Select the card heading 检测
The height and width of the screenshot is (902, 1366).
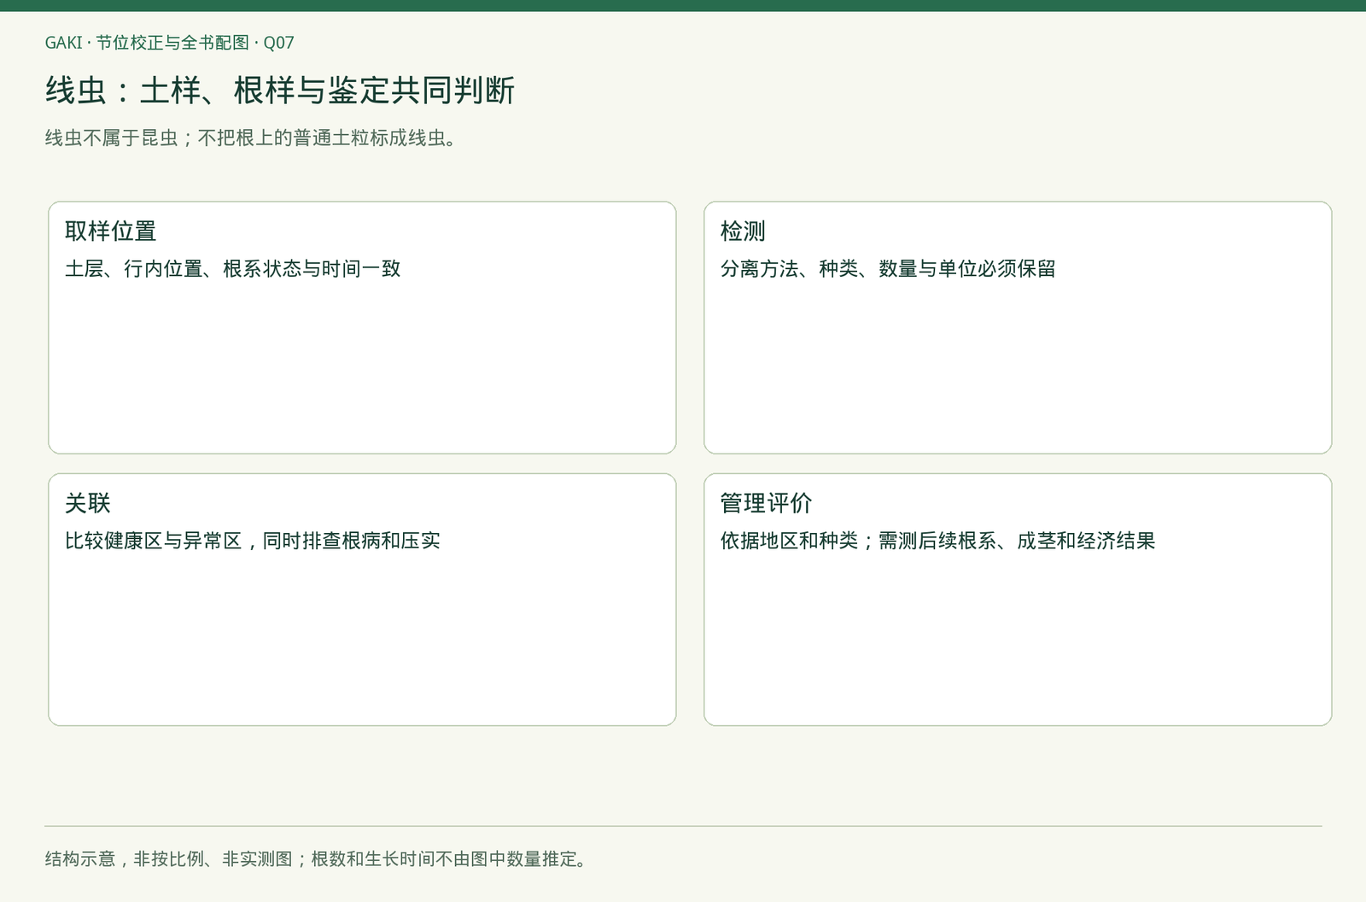tap(744, 231)
